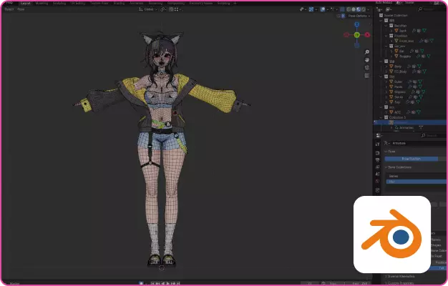Select the Hair bone collection

417,182
